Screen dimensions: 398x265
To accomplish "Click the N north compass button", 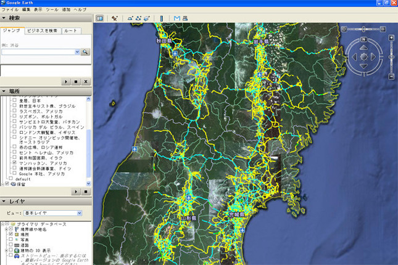I will click(x=364, y=39).
